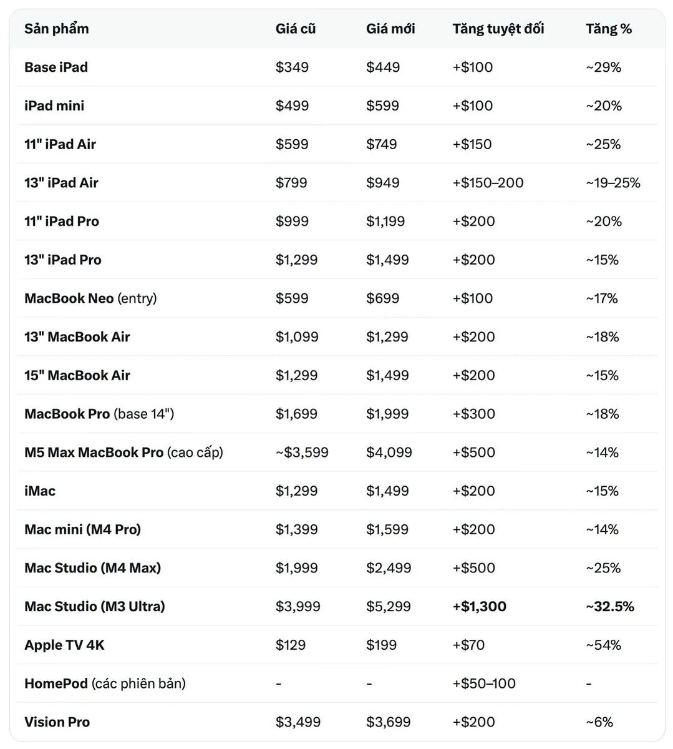The height and width of the screenshot is (749, 673).
Task: Click the Vision Pro new price $3,699
Action: click(x=389, y=722)
